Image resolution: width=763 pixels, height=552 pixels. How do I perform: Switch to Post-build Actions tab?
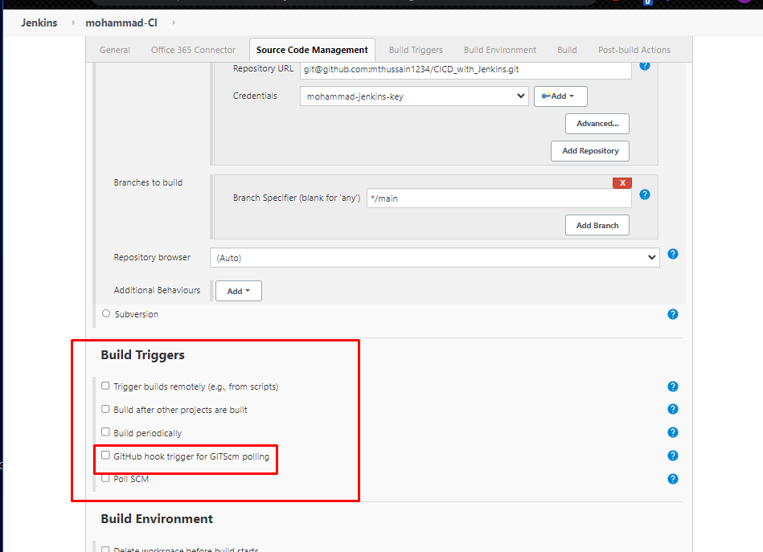click(x=634, y=50)
